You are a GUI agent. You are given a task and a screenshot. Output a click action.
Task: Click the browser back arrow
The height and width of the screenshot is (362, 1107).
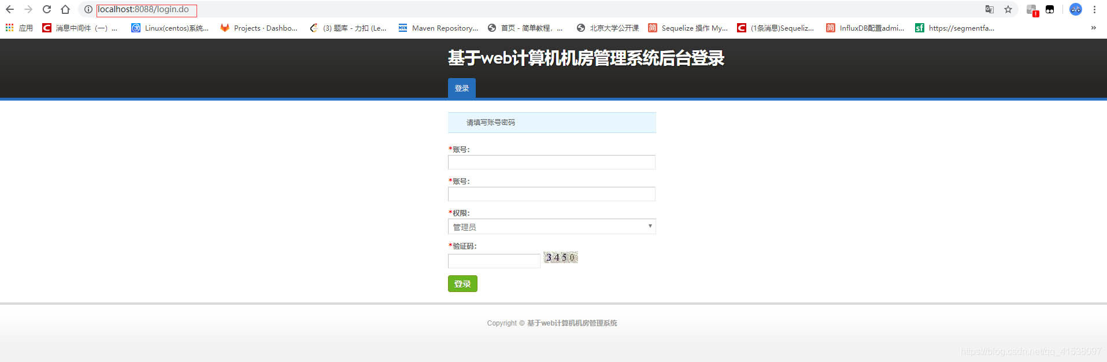pyautogui.click(x=10, y=9)
